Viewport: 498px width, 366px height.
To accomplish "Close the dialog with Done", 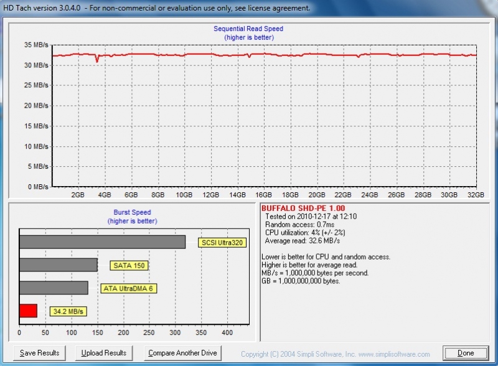I will (465, 353).
